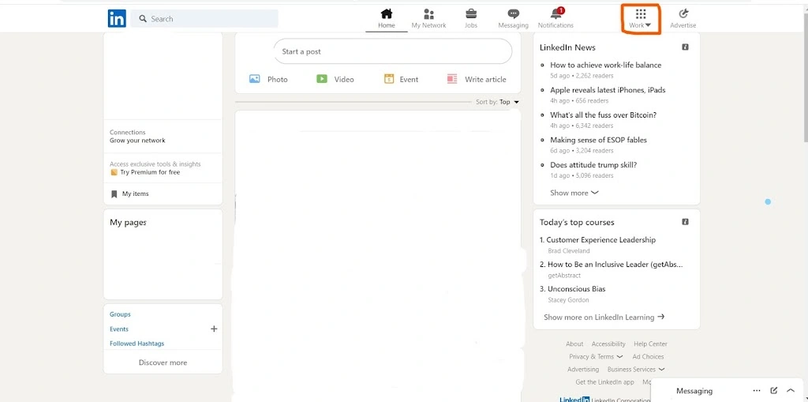Click Start a post field
Viewport: 808px width, 402px height.
(x=393, y=51)
